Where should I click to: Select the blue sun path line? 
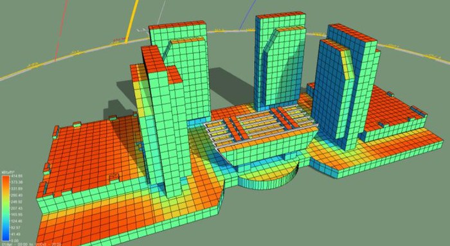248,14
